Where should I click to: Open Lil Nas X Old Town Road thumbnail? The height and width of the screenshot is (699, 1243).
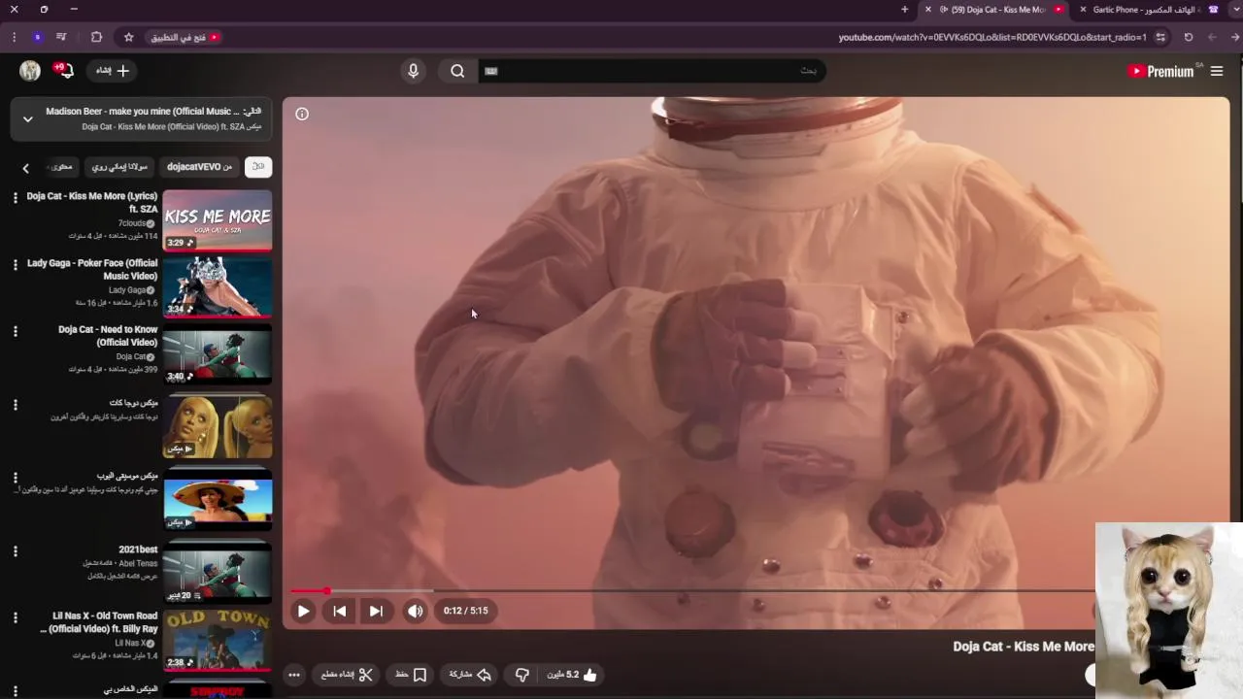[x=218, y=640]
